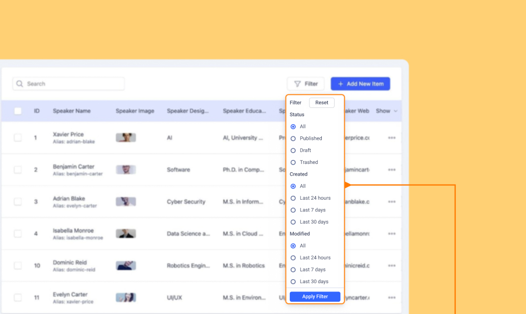Click the Filter funnel button
The width and height of the screenshot is (526, 314).
pyautogui.click(x=306, y=84)
